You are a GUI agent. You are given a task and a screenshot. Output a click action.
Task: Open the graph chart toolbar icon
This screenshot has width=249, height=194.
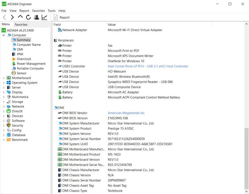[44, 17]
